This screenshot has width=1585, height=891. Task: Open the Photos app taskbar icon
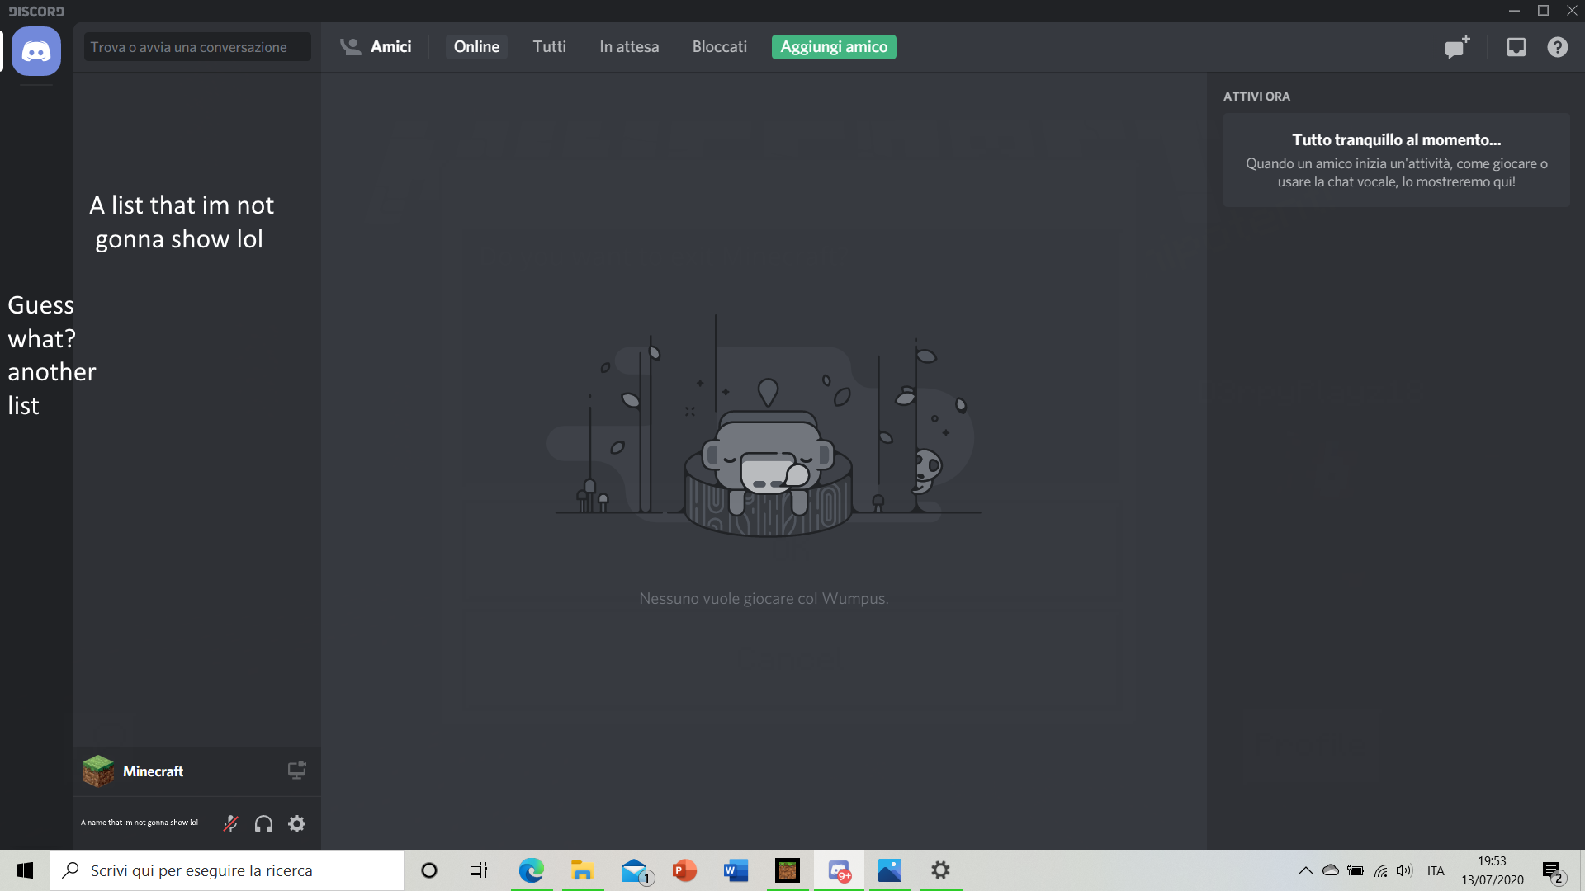(890, 870)
